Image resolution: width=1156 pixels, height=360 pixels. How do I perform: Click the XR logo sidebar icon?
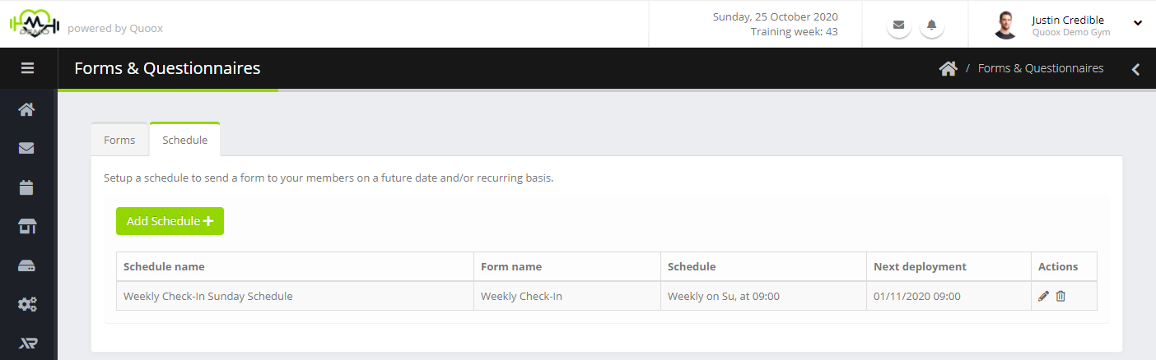click(x=27, y=344)
